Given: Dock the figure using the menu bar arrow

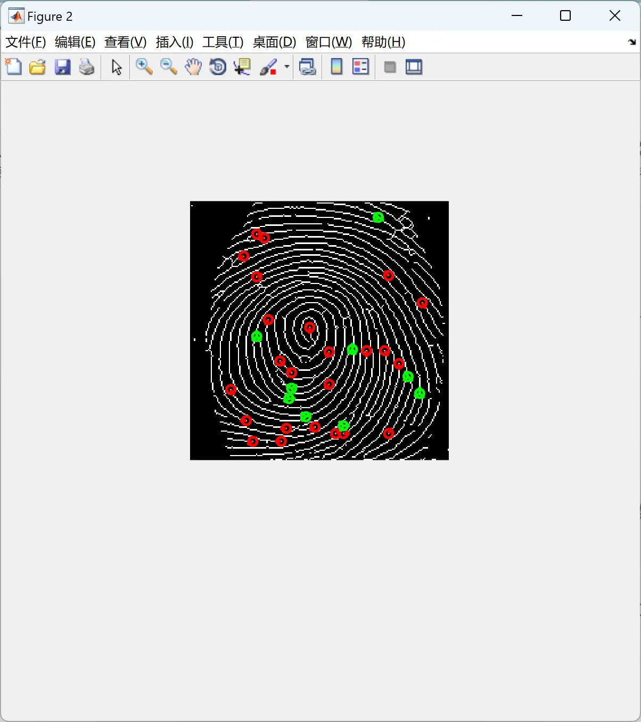Looking at the screenshot, I should pos(632,42).
